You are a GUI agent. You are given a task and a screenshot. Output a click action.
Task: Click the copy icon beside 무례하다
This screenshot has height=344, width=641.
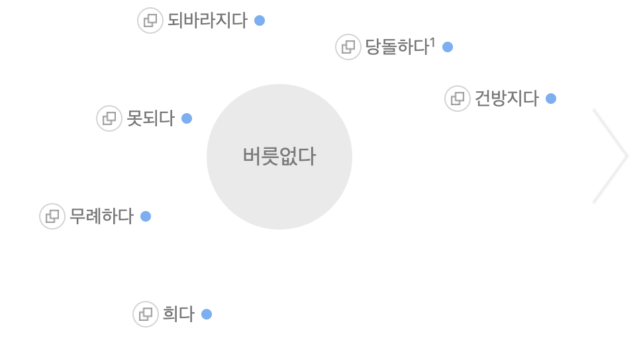click(x=52, y=216)
